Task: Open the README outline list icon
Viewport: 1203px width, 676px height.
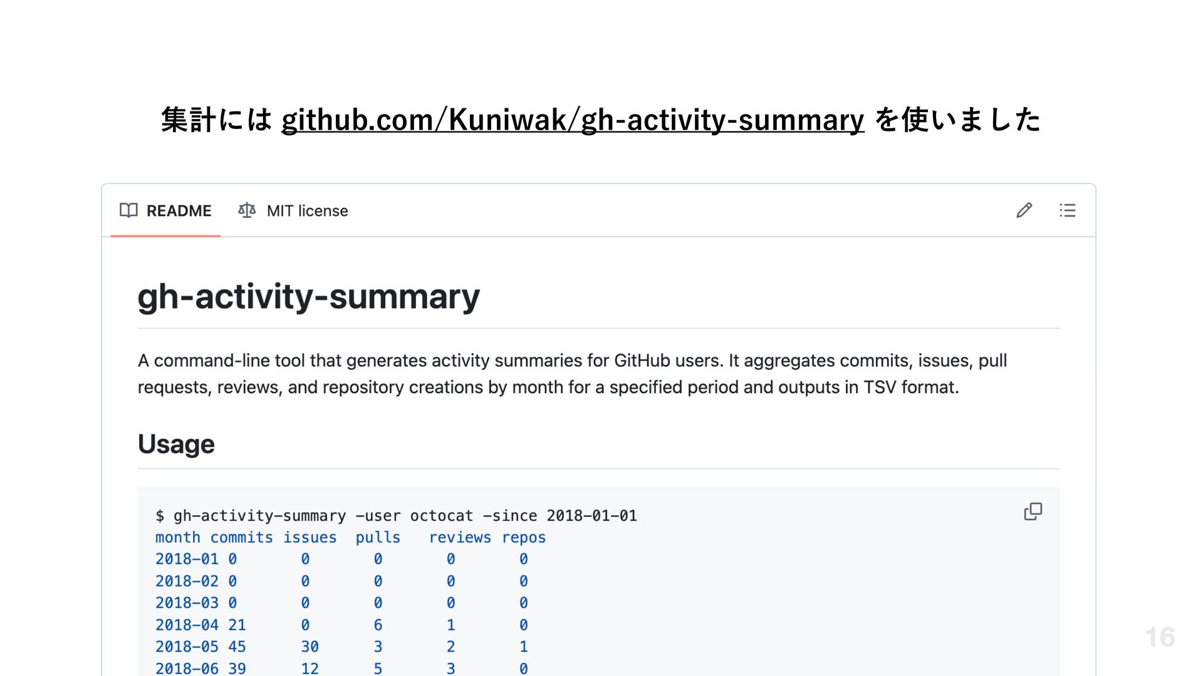Action: 1067,210
